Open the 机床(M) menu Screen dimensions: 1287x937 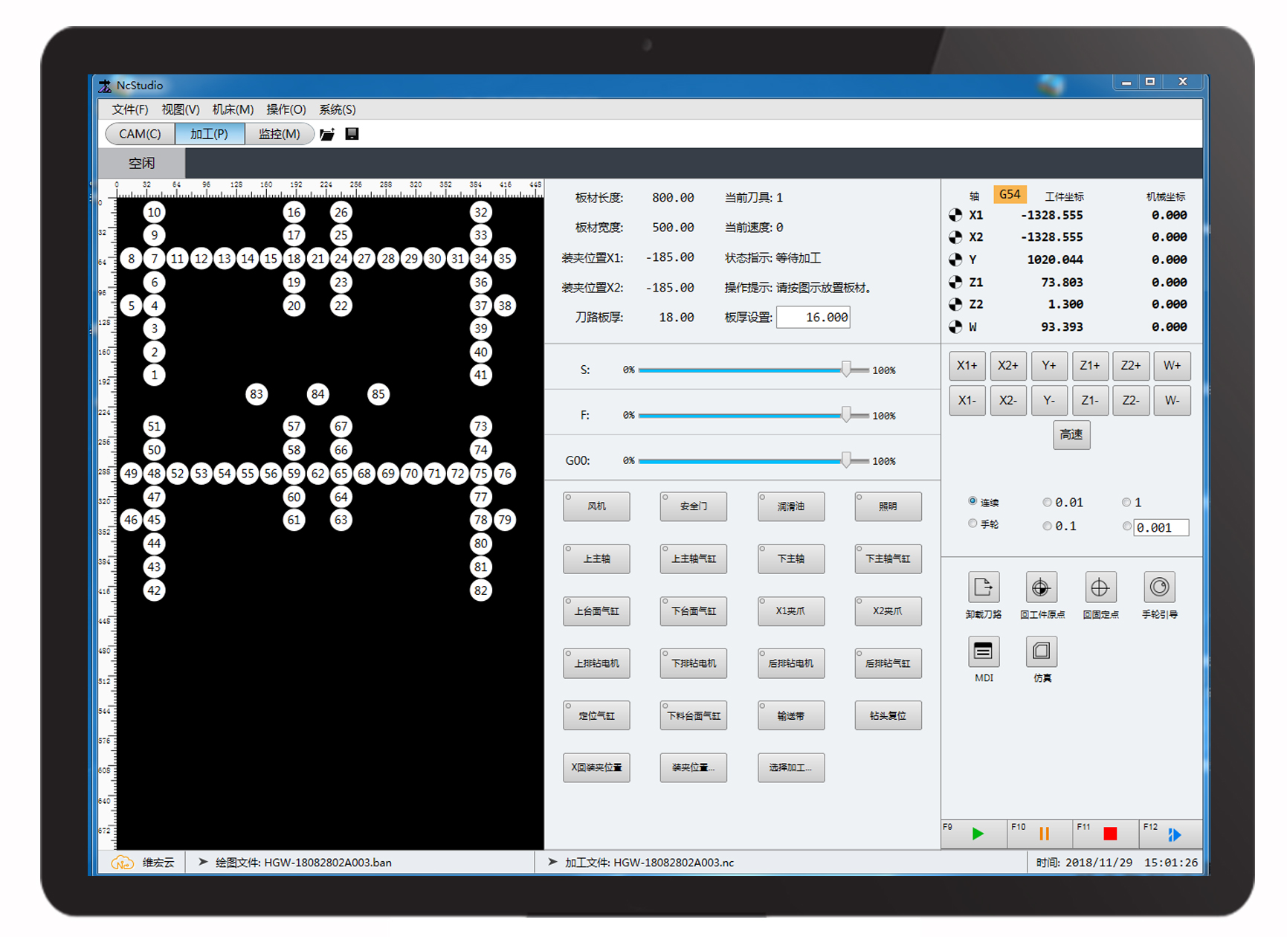233,109
